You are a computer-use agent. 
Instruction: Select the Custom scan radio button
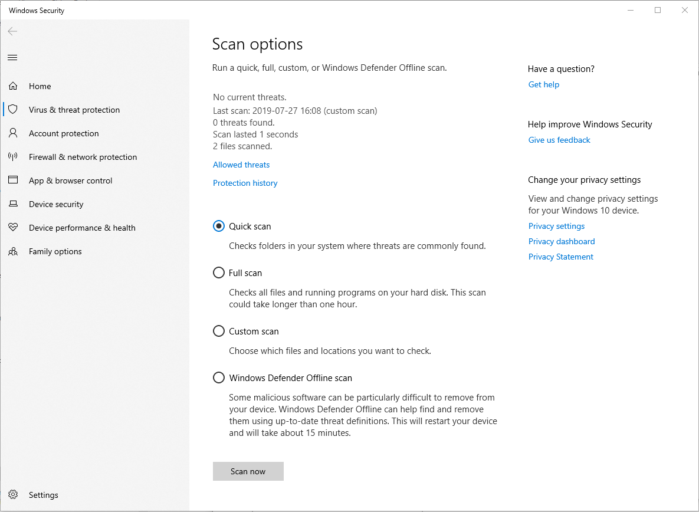click(218, 331)
